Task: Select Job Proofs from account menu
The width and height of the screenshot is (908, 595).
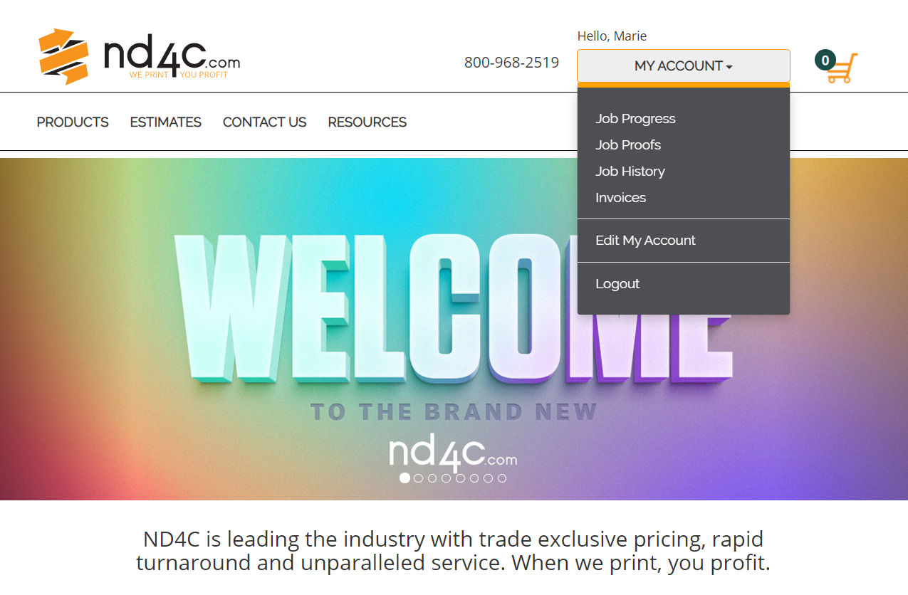Action: (628, 145)
